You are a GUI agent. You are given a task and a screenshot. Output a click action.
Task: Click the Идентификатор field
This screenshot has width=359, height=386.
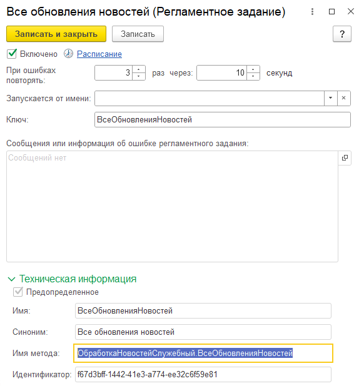coord(203,374)
